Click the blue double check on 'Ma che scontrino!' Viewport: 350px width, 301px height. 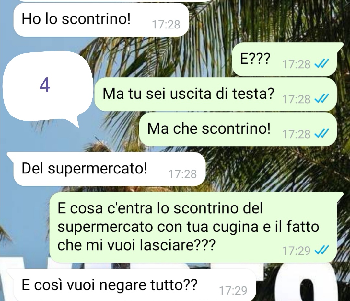click(321, 134)
